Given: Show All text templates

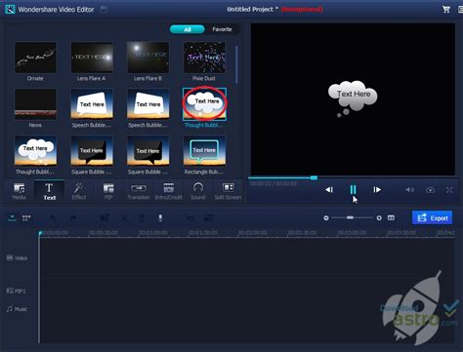Looking at the screenshot, I should 188,29.
